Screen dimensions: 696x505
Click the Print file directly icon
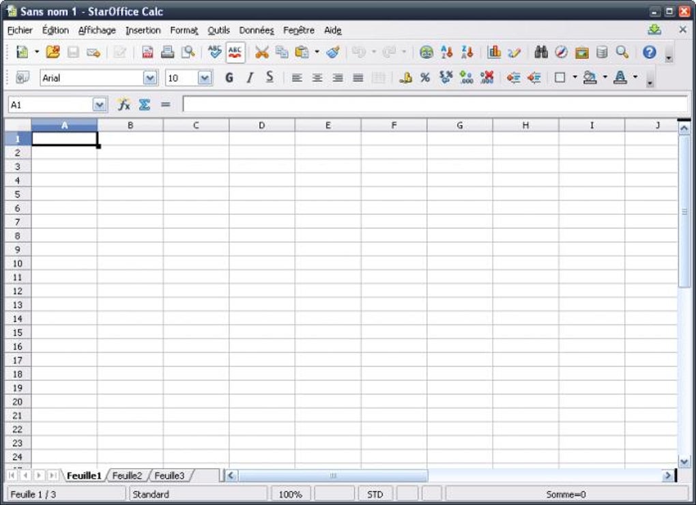(x=167, y=53)
